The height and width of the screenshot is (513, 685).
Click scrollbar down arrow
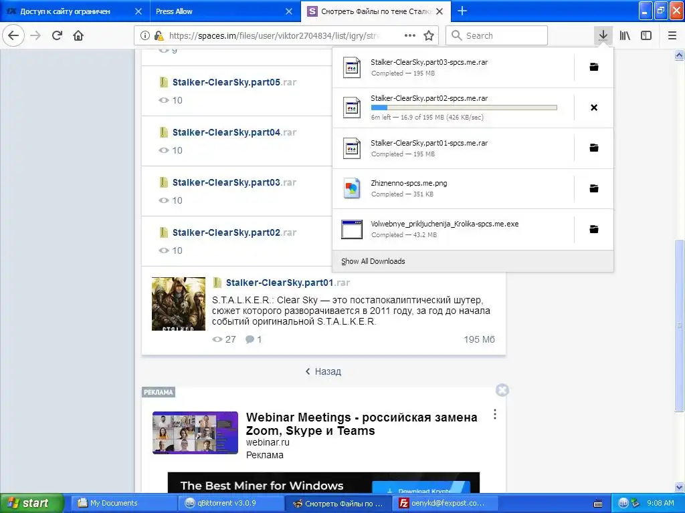(x=679, y=487)
